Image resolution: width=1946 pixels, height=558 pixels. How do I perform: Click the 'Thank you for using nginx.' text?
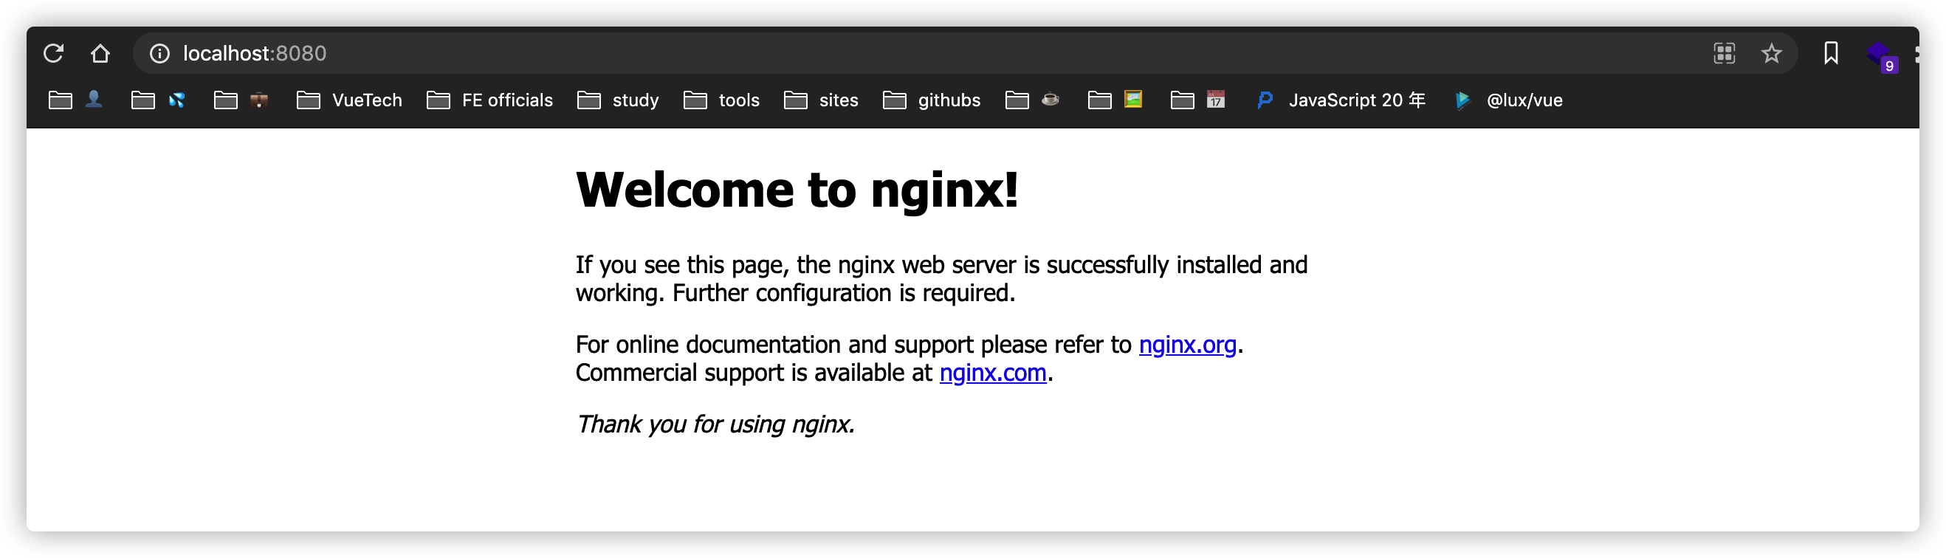[x=715, y=425]
